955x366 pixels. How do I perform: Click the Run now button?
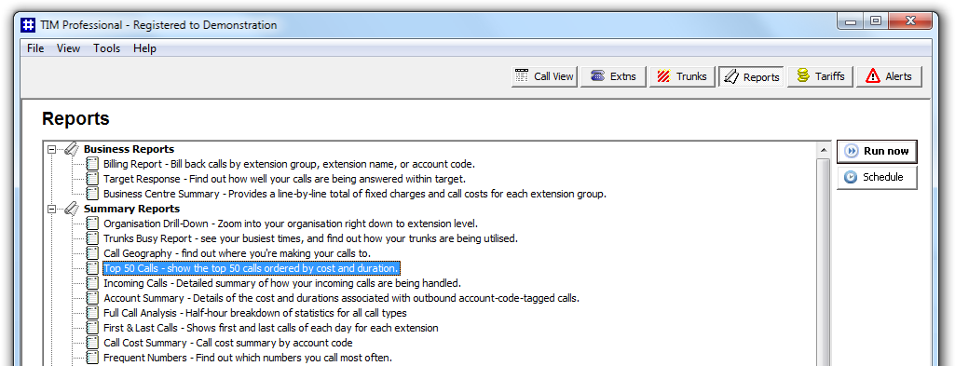point(877,151)
